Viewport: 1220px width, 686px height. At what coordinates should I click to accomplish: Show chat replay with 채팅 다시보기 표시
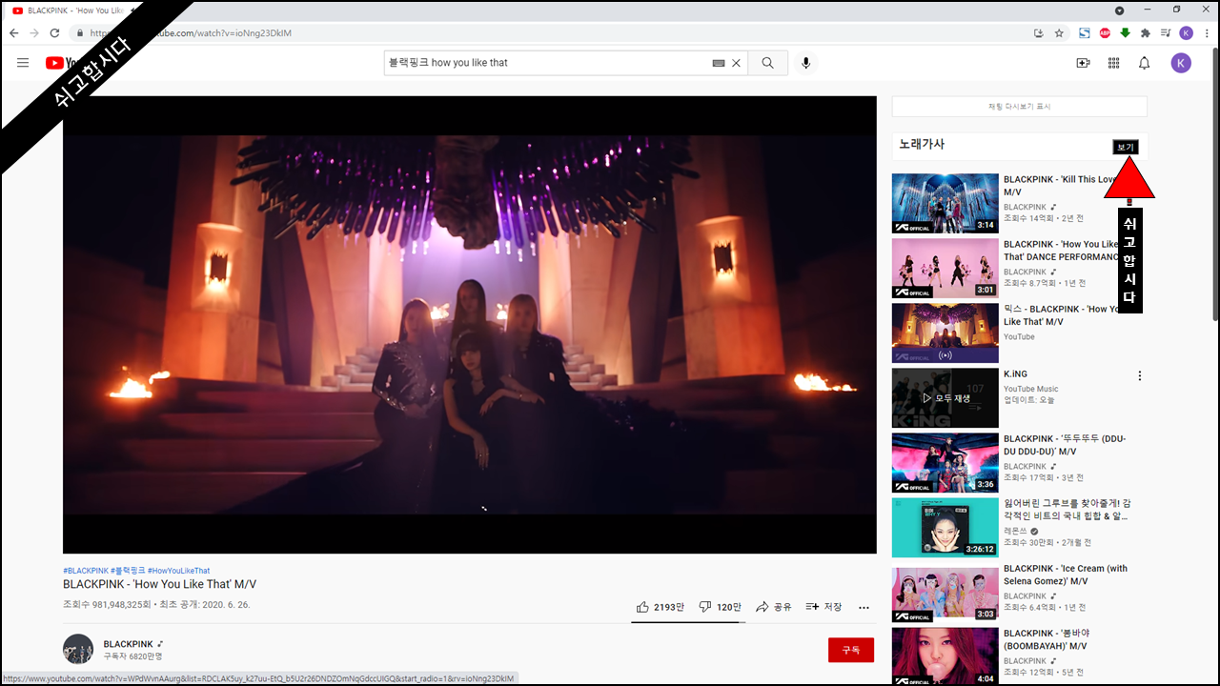[1020, 107]
